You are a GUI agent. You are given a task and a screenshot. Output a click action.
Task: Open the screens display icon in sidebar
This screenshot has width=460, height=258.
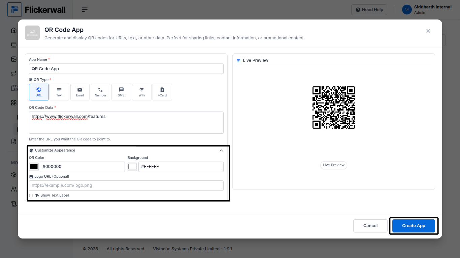pos(14,45)
